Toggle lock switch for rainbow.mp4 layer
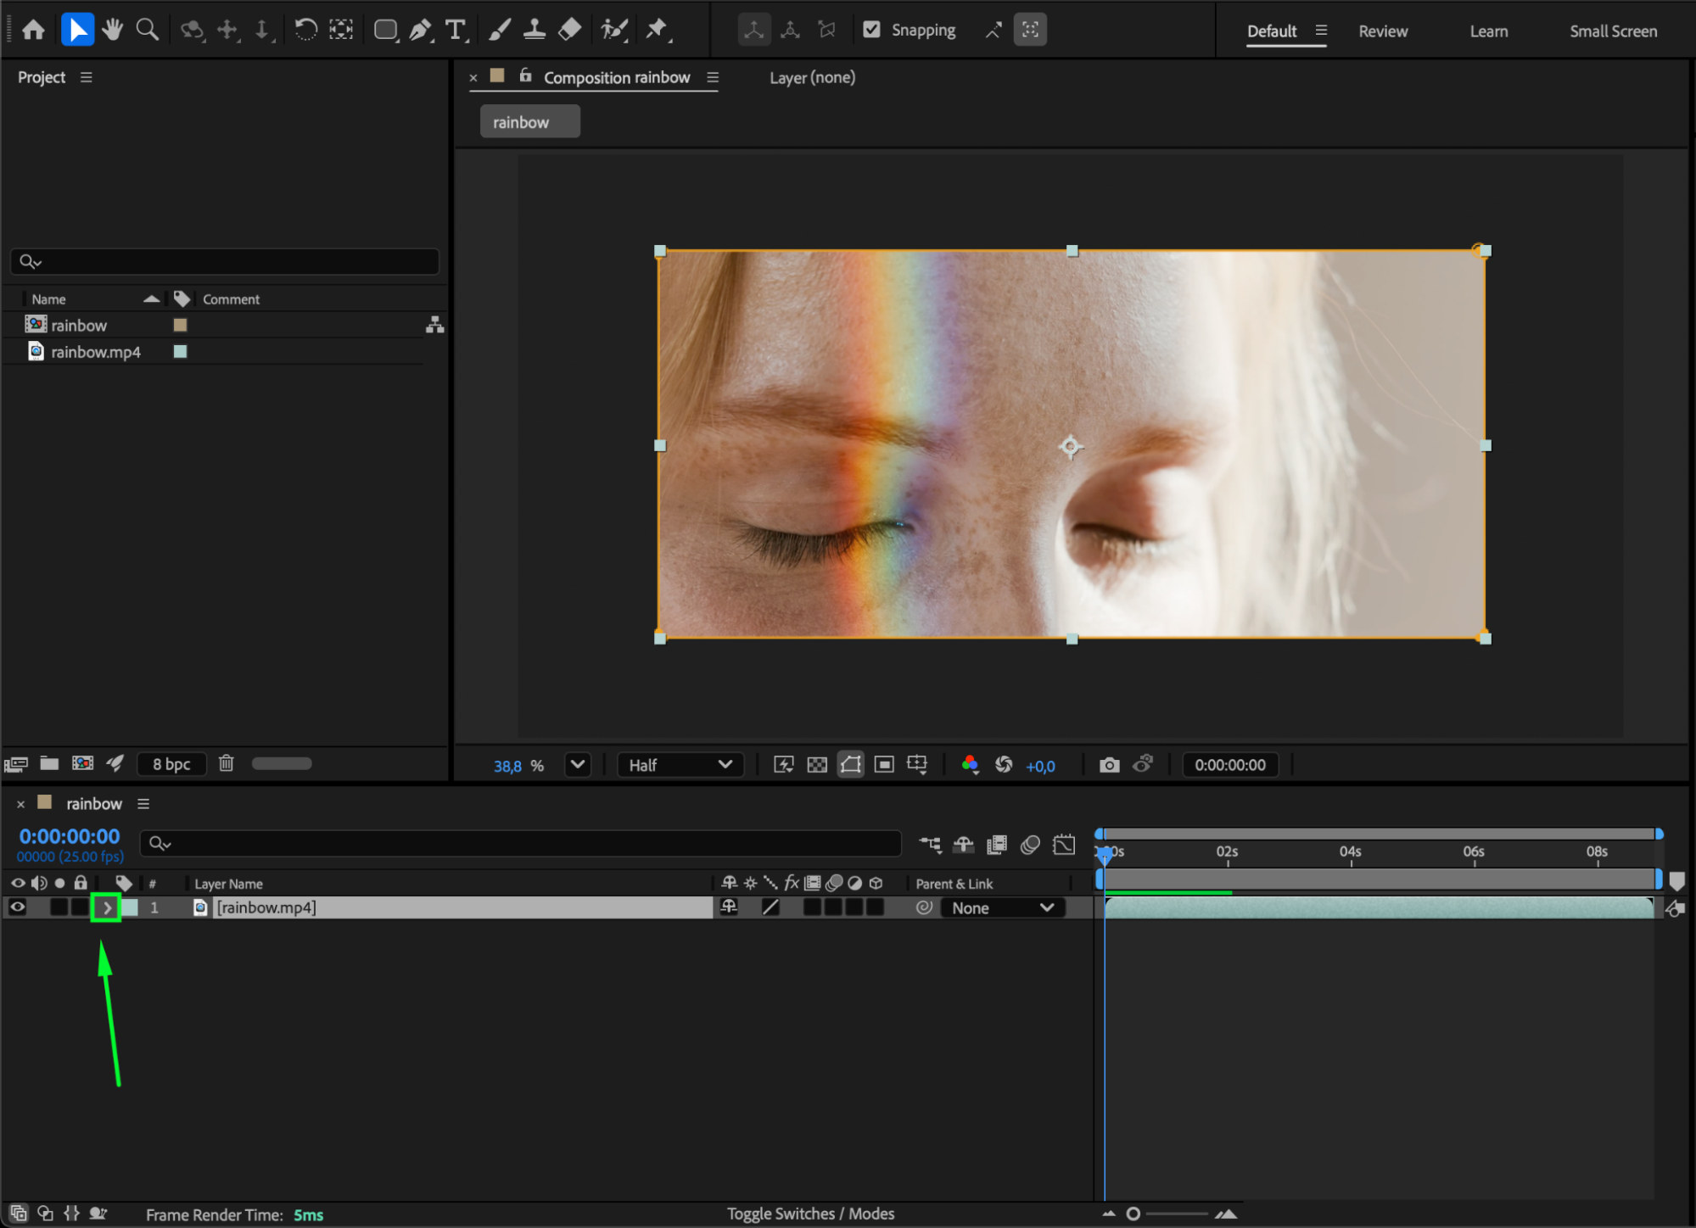The width and height of the screenshot is (1696, 1228). tap(81, 907)
